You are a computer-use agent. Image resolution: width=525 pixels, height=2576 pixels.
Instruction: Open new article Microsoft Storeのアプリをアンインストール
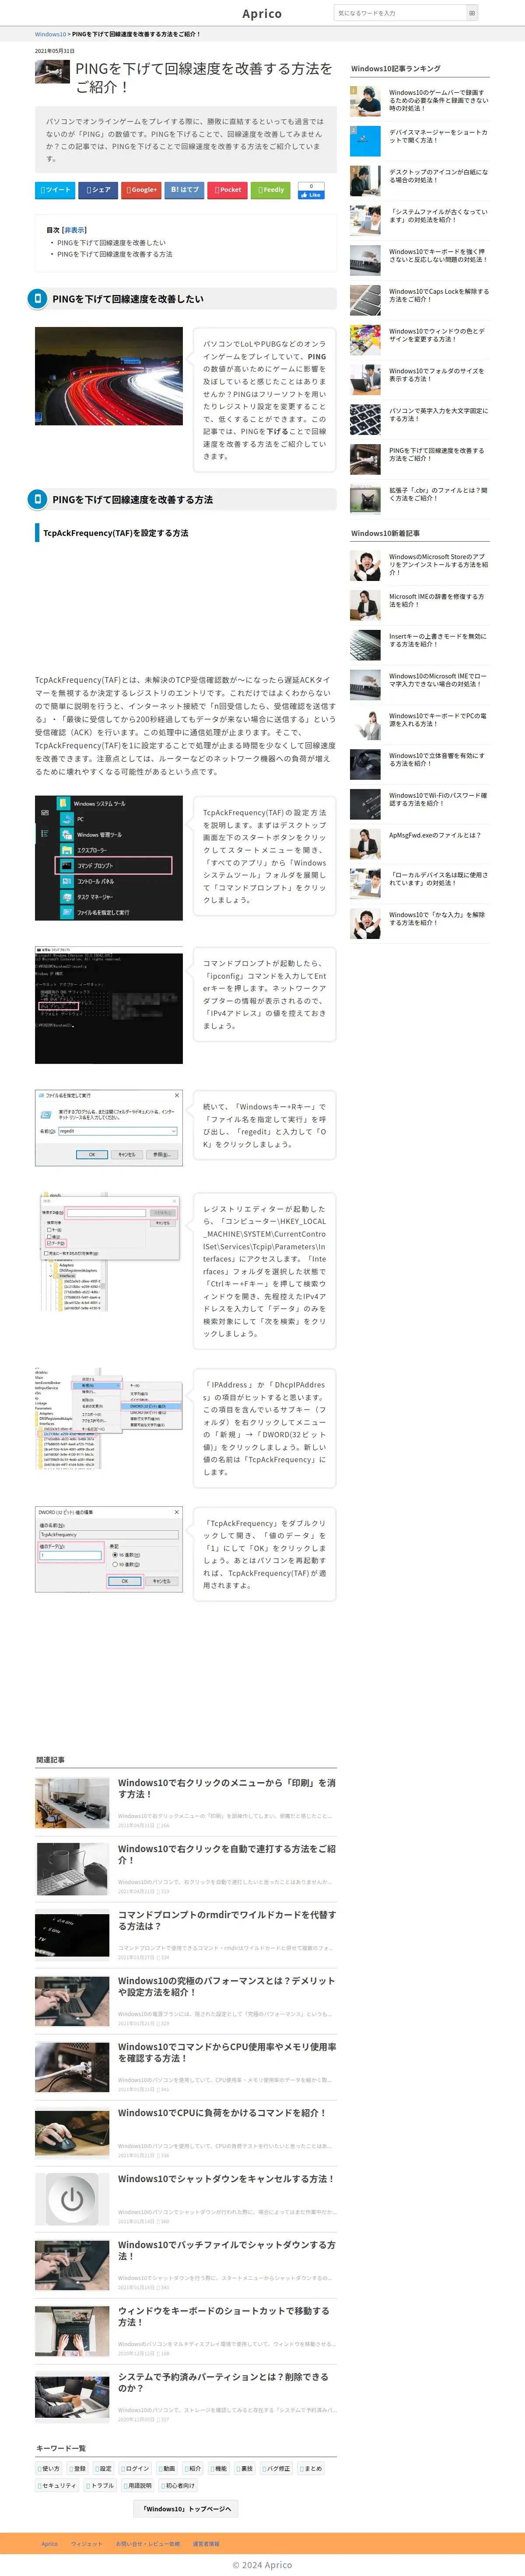[438, 565]
